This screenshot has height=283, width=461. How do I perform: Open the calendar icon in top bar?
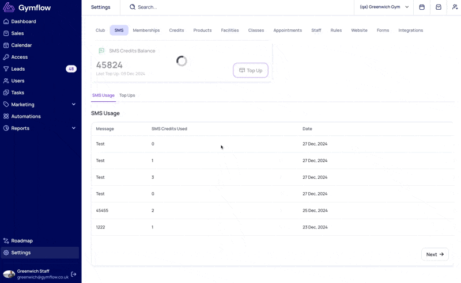[x=422, y=7]
